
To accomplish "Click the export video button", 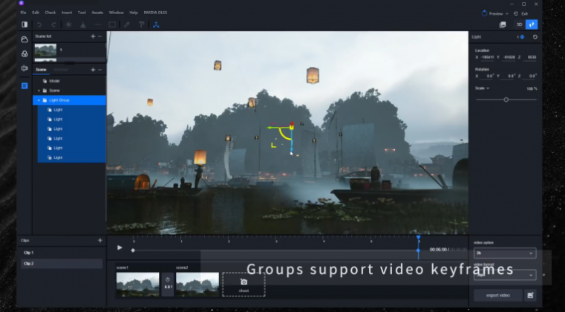I will pyautogui.click(x=498, y=296).
